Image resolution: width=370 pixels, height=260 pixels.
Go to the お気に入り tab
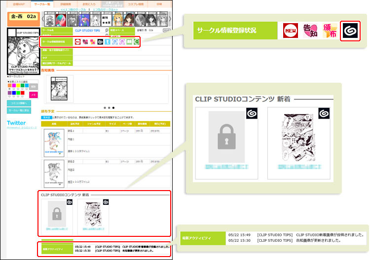click(89, 4)
